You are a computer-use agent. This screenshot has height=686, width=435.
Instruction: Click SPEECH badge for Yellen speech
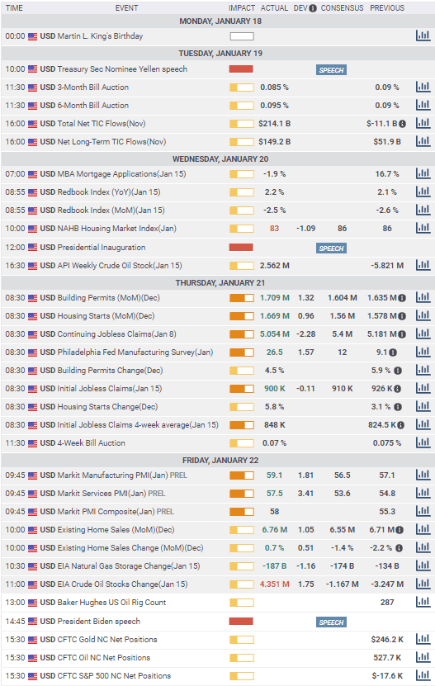pos(331,70)
